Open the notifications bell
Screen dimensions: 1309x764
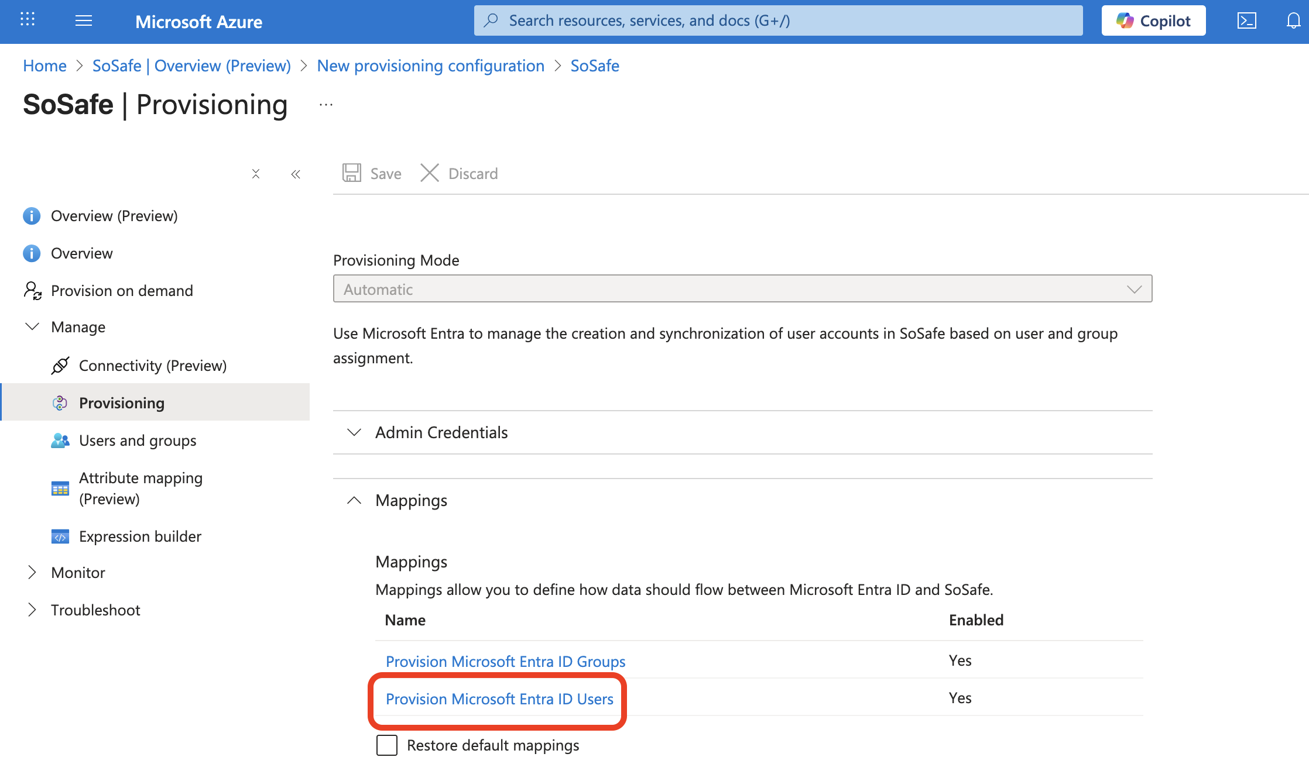click(1293, 21)
